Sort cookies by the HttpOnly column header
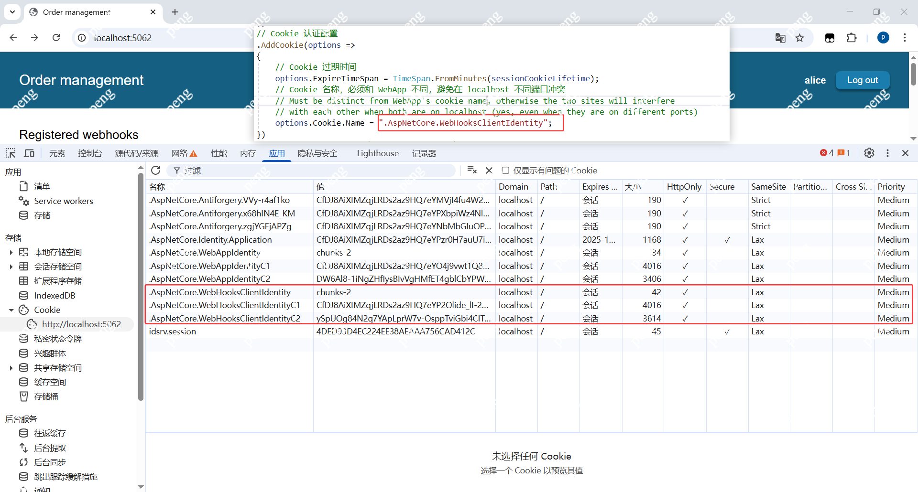918x492 pixels. point(685,187)
